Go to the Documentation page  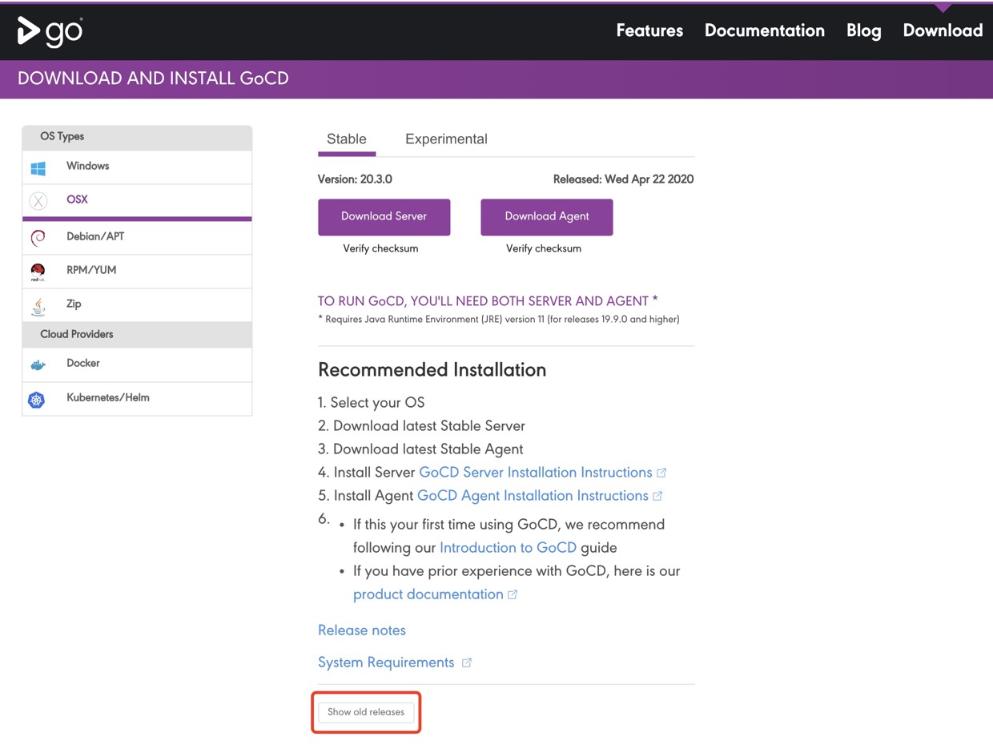point(764,30)
